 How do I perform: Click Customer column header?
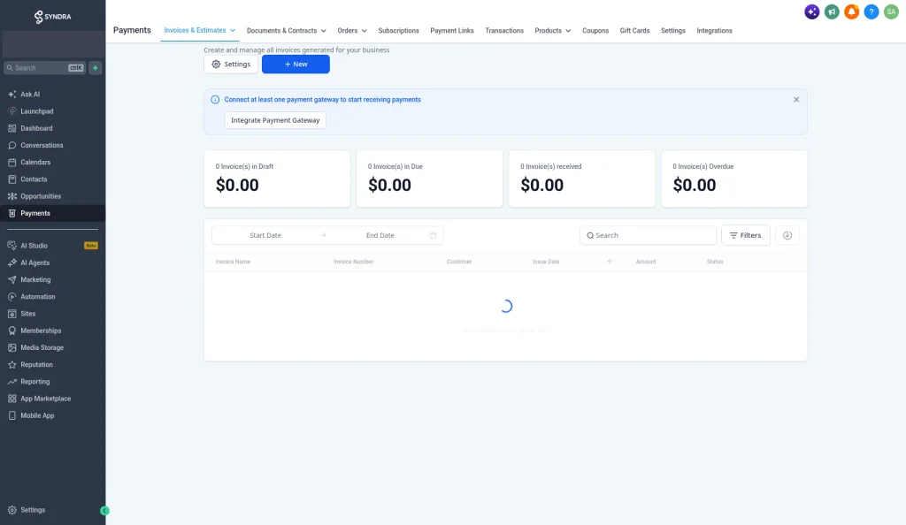[x=459, y=262]
